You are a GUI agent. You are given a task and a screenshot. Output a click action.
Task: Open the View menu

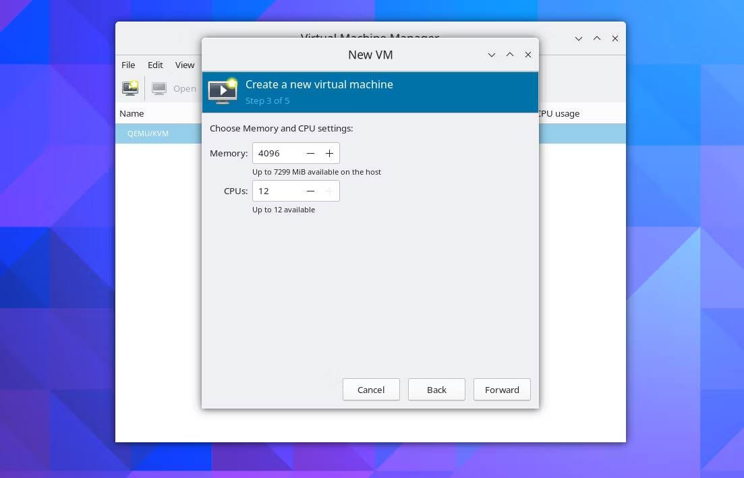click(x=184, y=65)
